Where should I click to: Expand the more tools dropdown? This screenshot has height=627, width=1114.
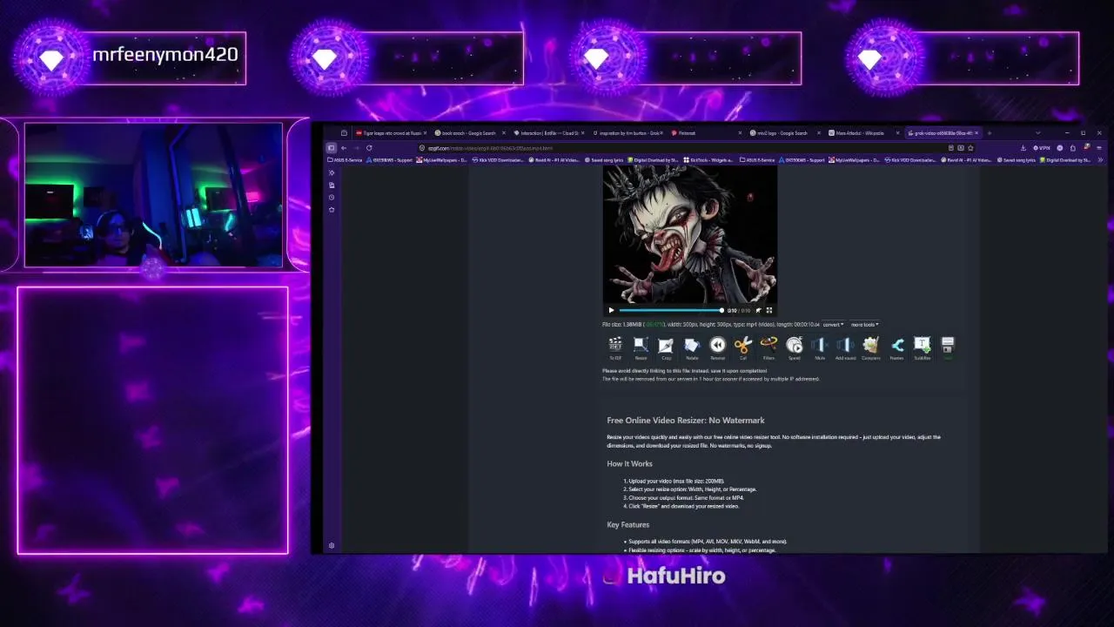864,324
